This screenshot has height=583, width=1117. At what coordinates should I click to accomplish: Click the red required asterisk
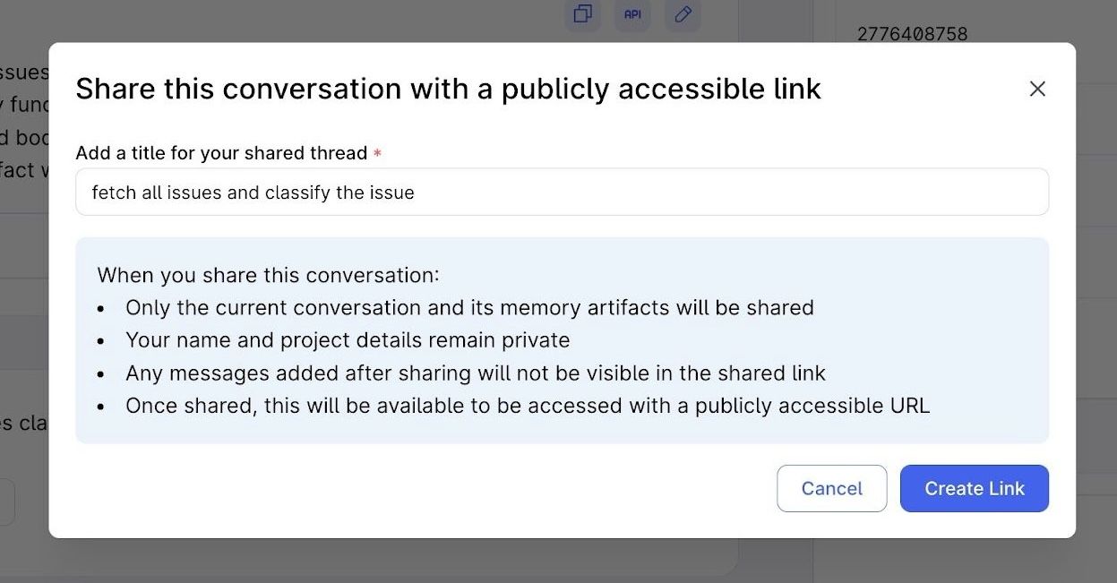pyautogui.click(x=377, y=154)
